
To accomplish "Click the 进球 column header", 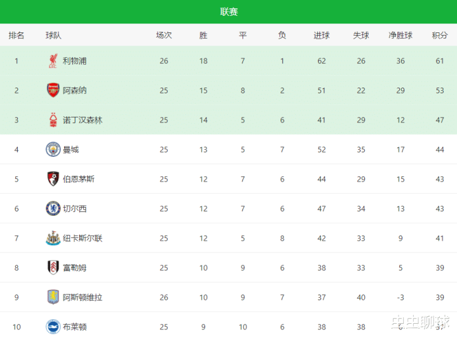I will (321, 36).
